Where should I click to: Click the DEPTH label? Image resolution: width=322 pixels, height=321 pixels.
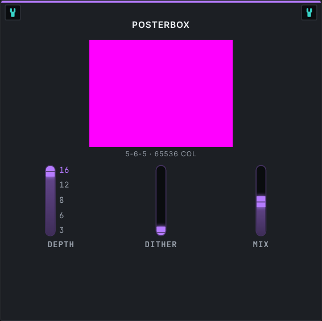tap(61, 244)
